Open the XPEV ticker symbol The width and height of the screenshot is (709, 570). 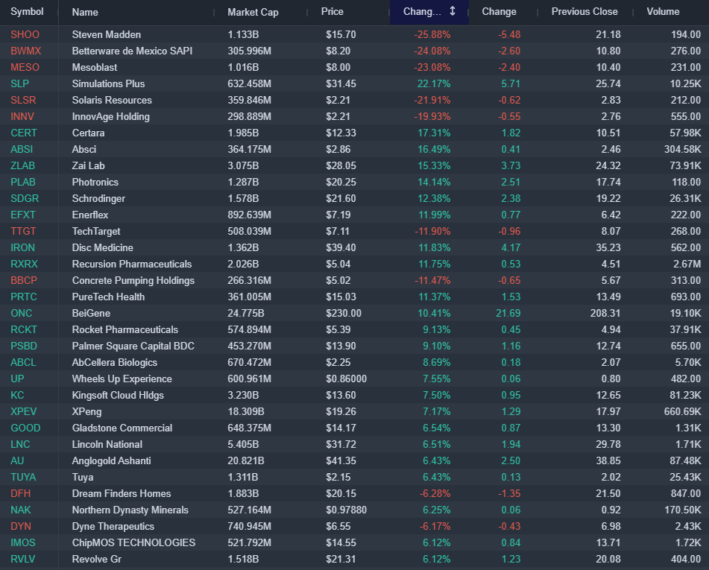pyautogui.click(x=24, y=411)
